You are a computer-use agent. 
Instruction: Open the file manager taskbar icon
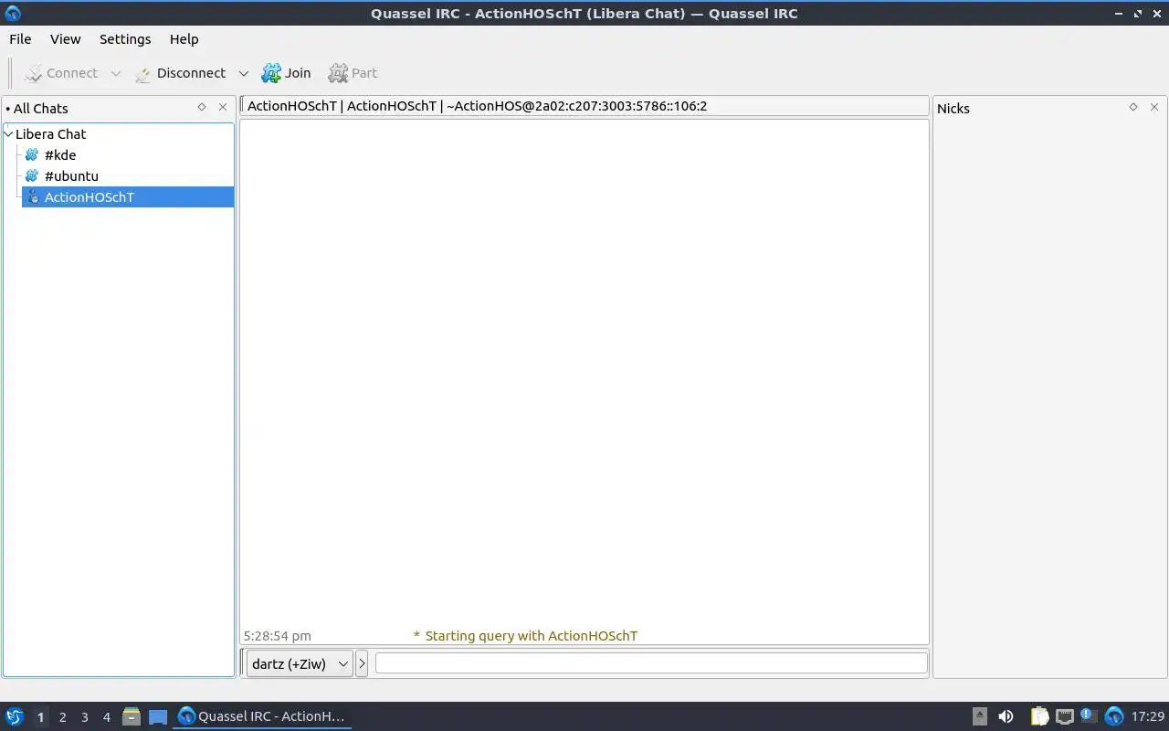click(132, 716)
